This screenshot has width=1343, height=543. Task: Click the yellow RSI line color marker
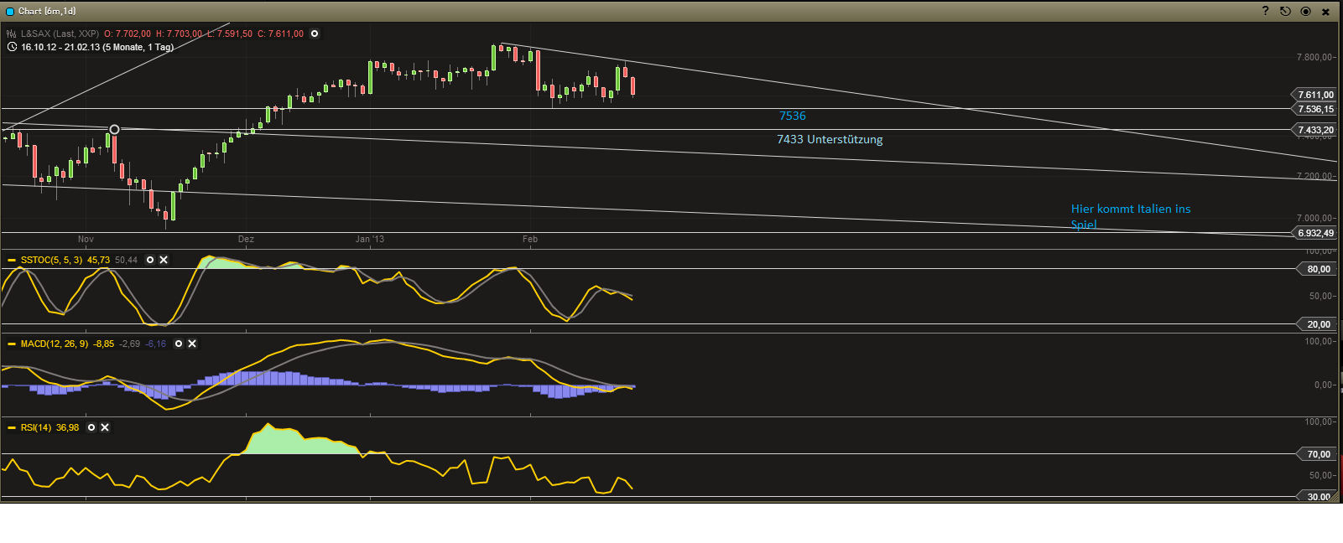[x=12, y=427]
